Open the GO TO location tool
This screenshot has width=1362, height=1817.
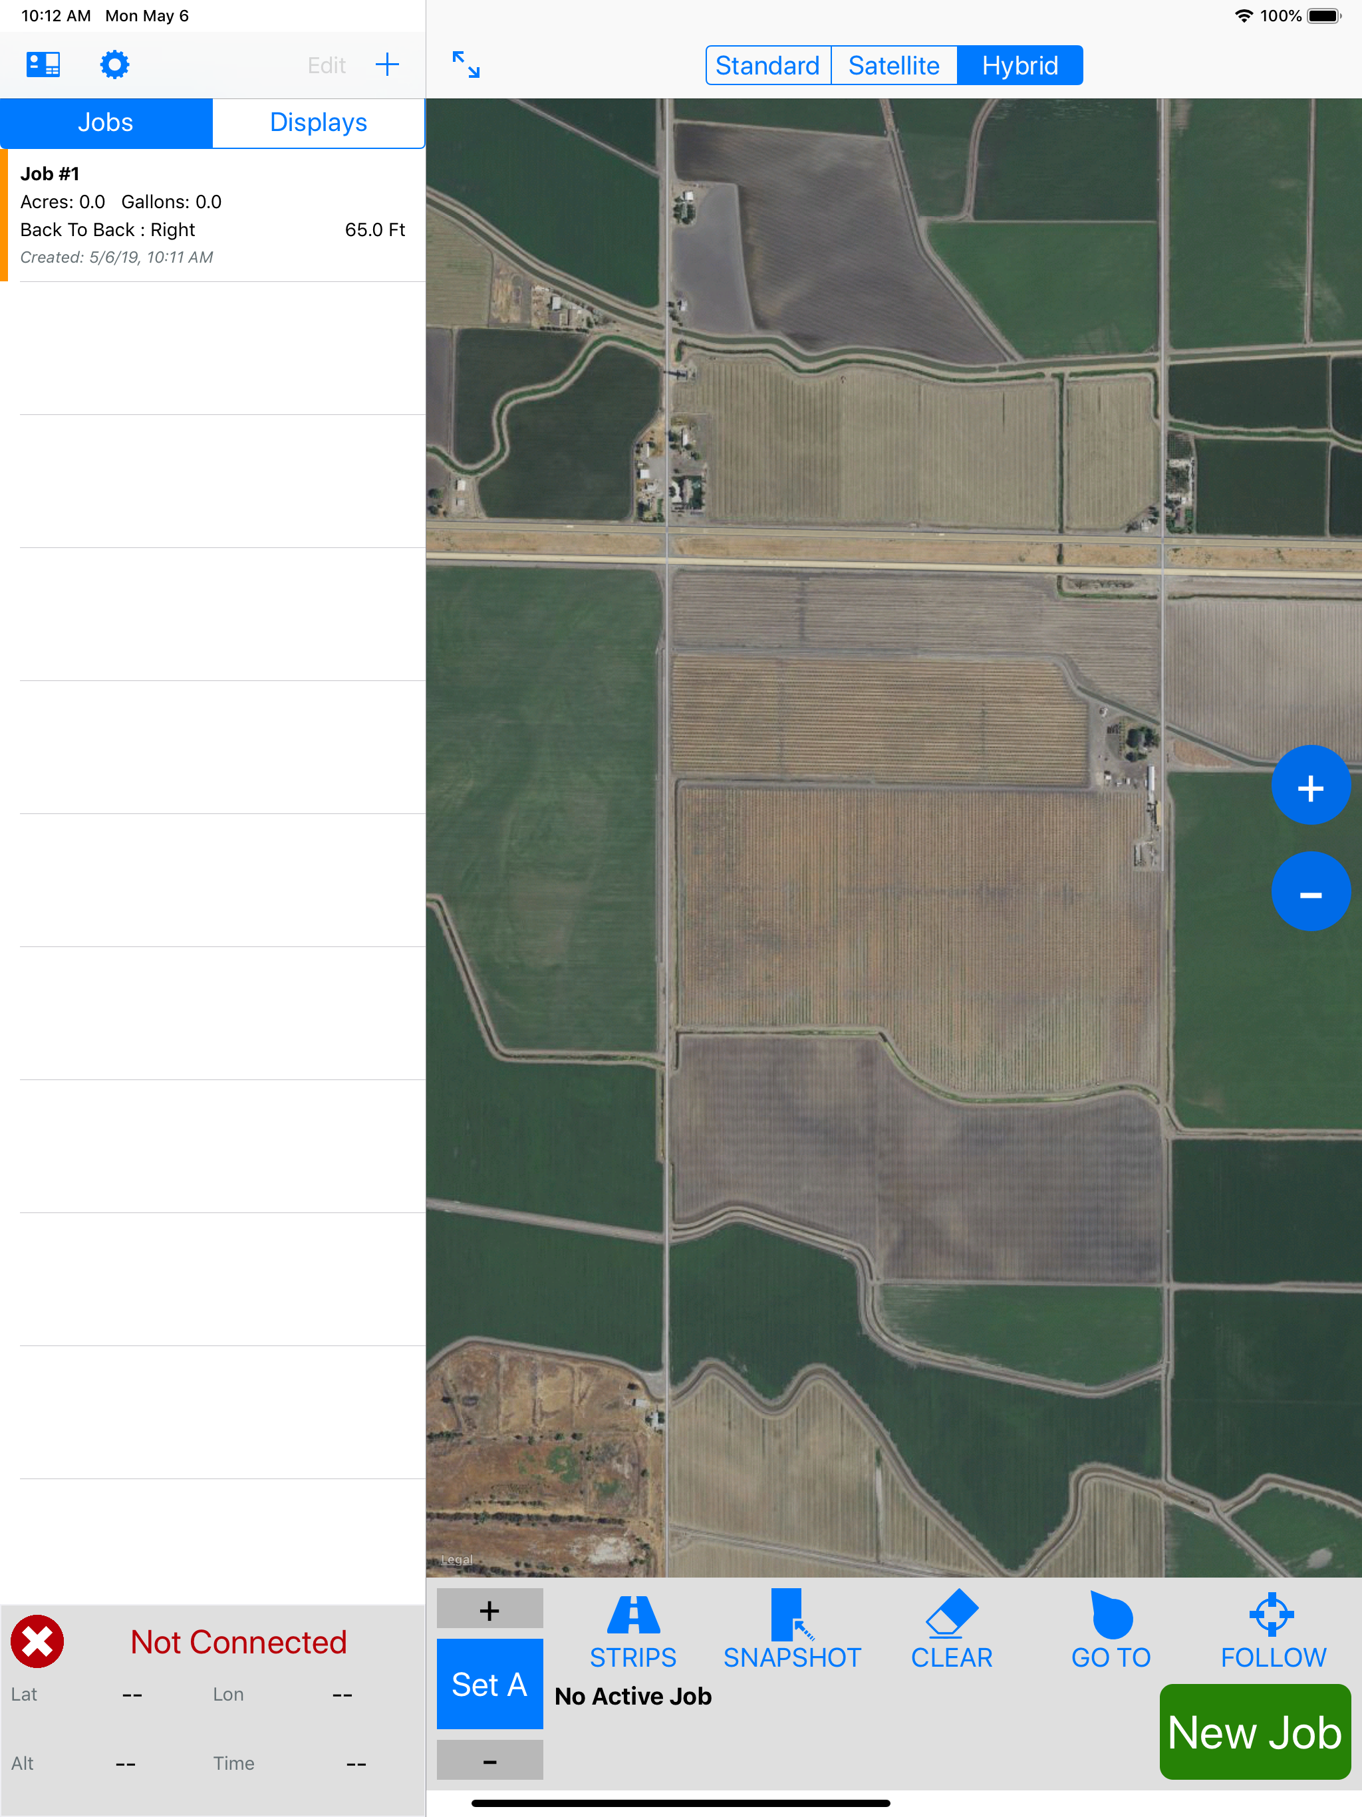(1111, 1629)
